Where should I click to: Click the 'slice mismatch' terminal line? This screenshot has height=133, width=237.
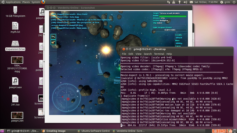coord(171,119)
